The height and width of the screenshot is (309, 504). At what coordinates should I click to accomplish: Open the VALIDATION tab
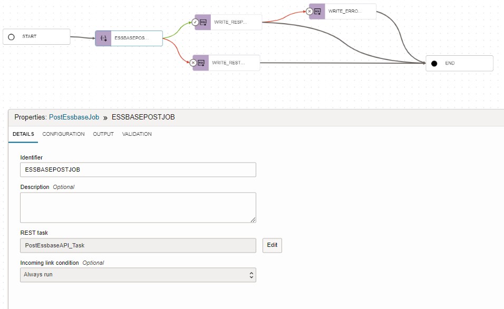pos(137,134)
